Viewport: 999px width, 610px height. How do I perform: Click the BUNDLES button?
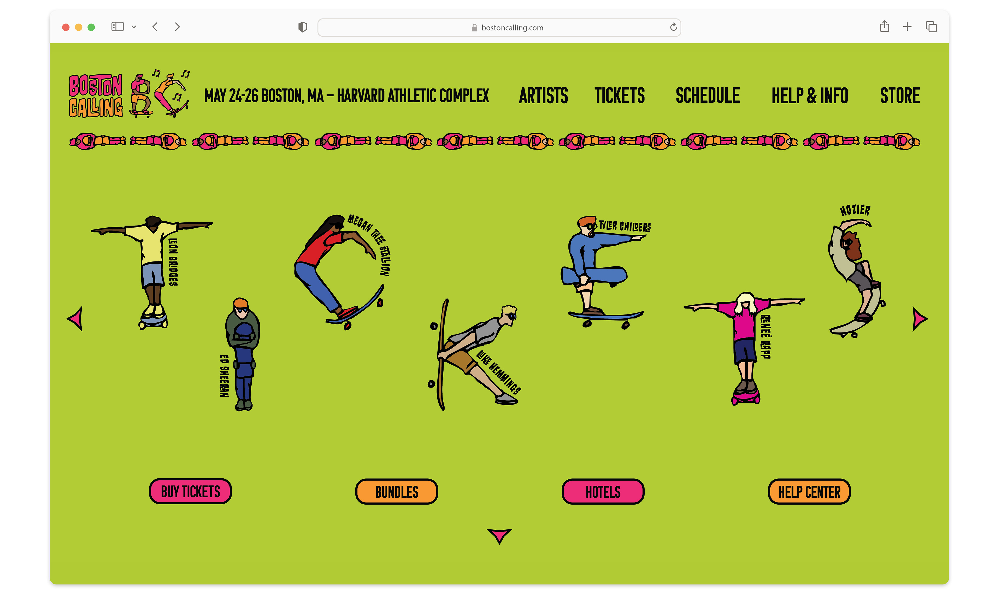tap(396, 492)
